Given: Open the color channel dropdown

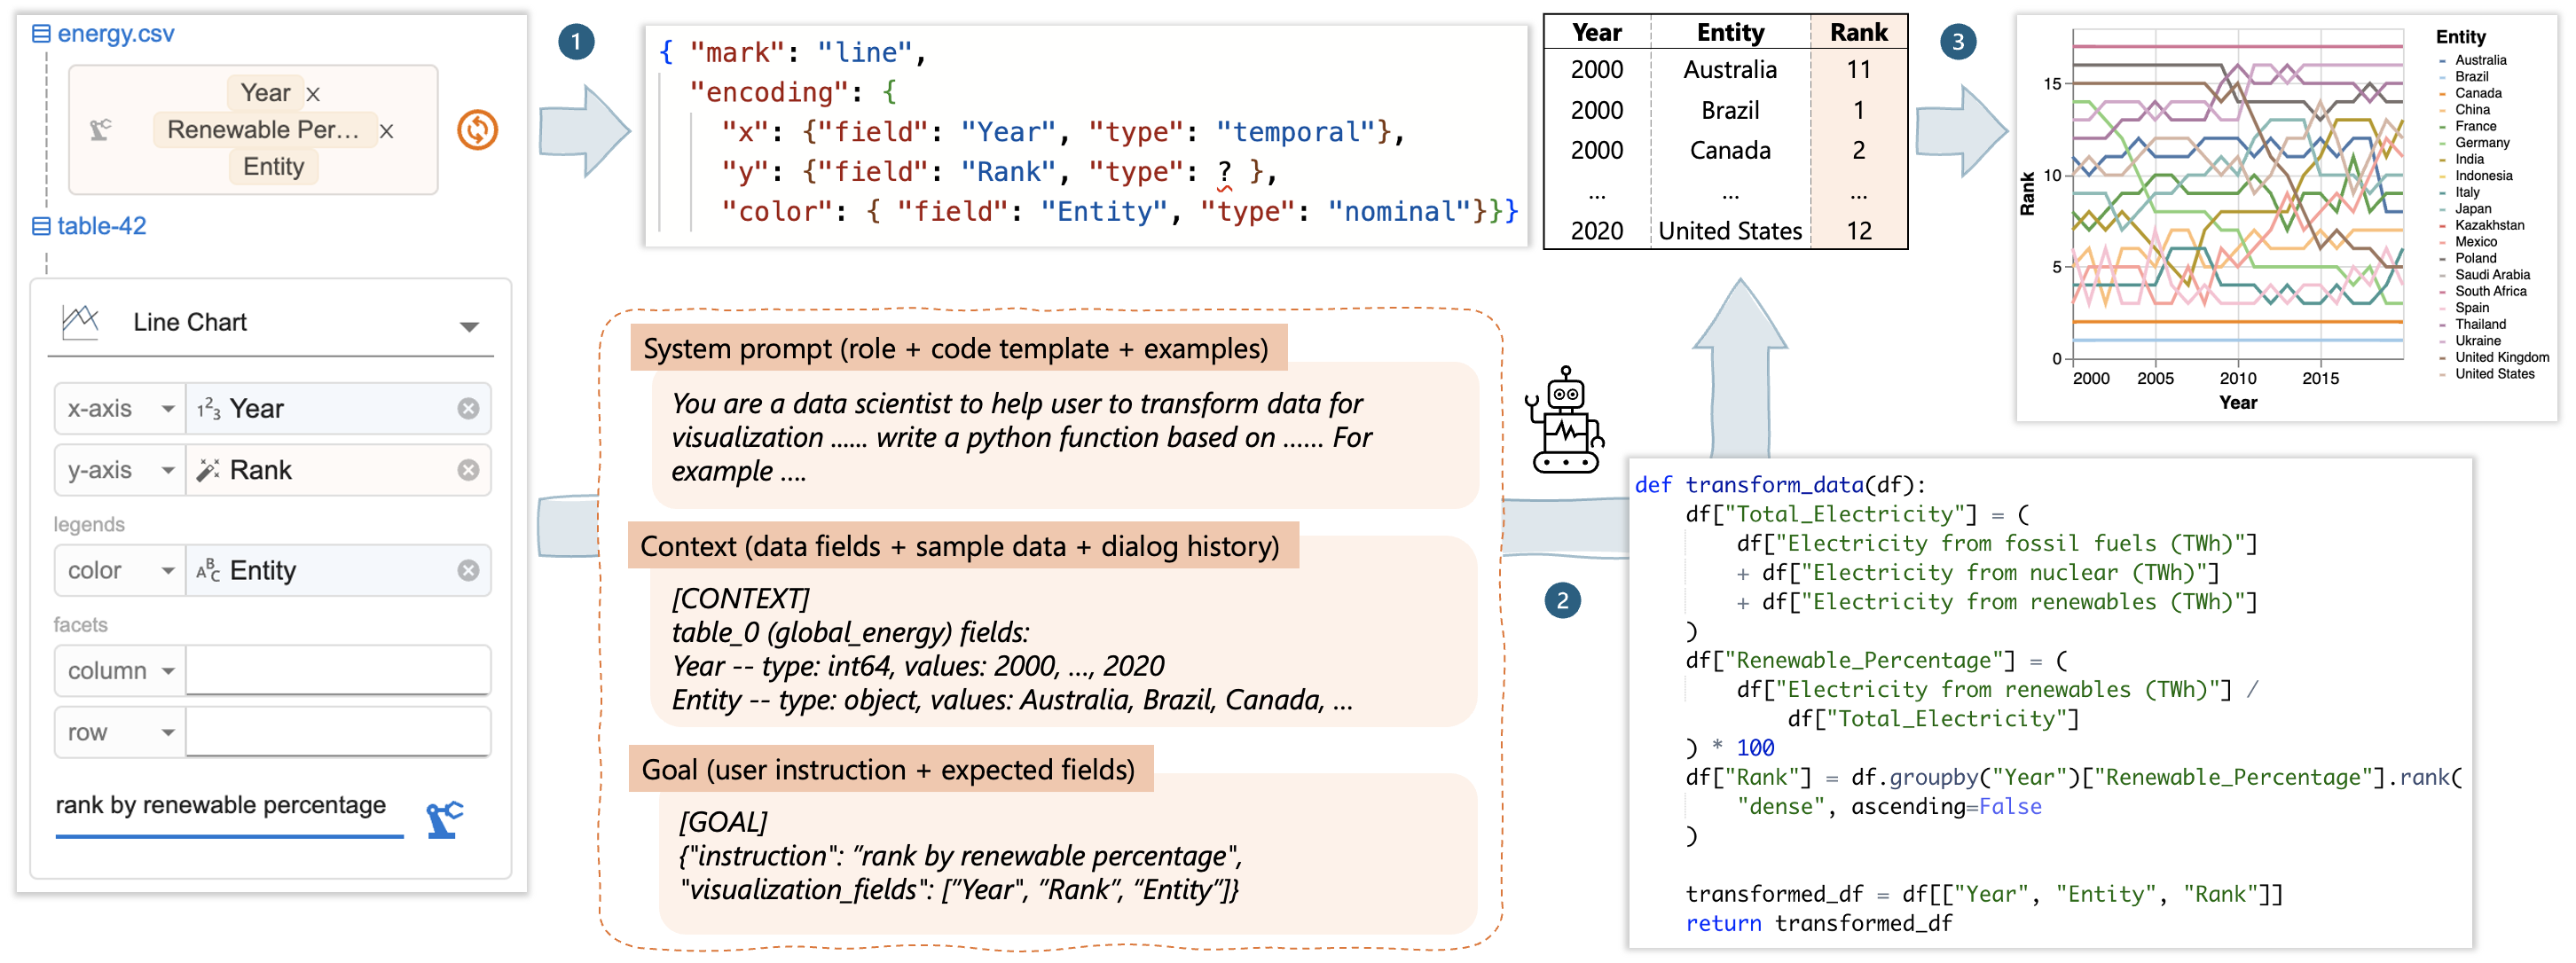Looking at the screenshot, I should click(x=167, y=570).
